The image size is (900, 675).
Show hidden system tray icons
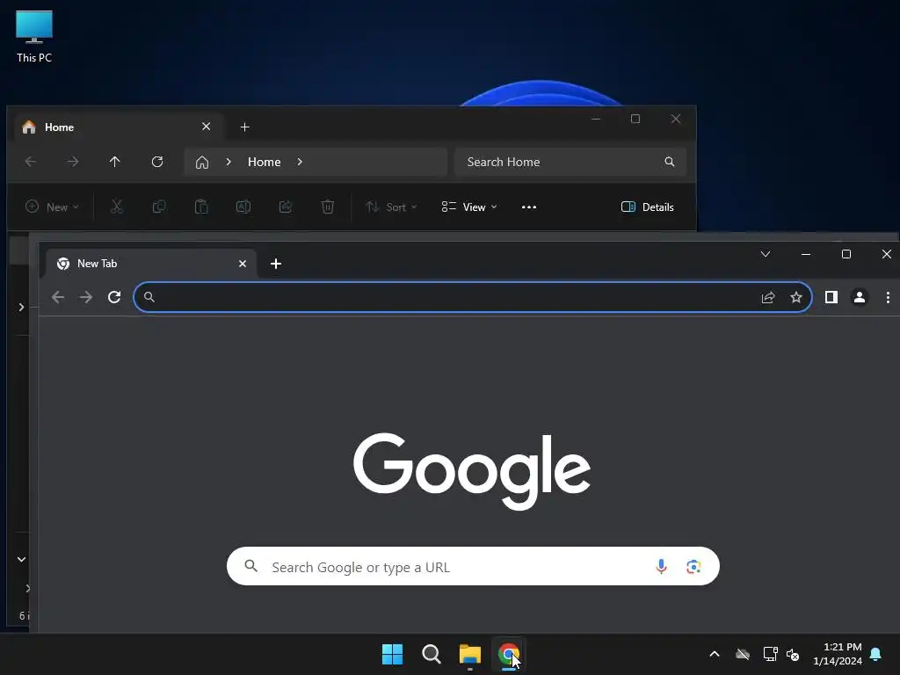pos(715,654)
